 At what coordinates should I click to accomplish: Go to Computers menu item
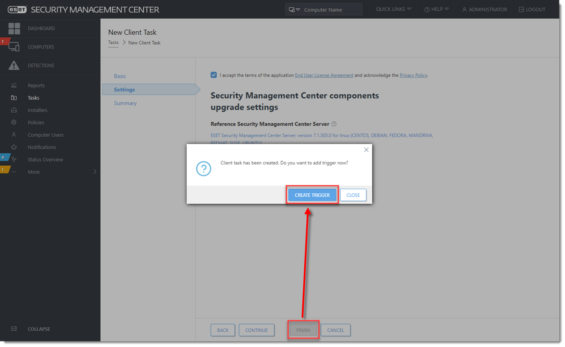tap(41, 47)
